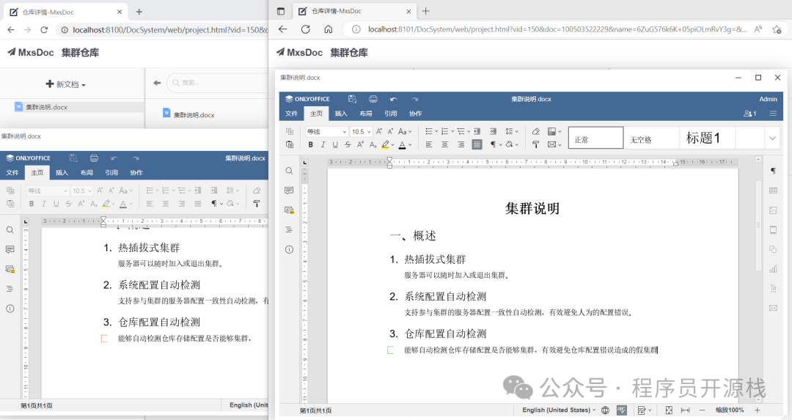This screenshot has height=420, width=792.
Task: Open the 新文档 dropdown in left window
Action: click(x=66, y=84)
